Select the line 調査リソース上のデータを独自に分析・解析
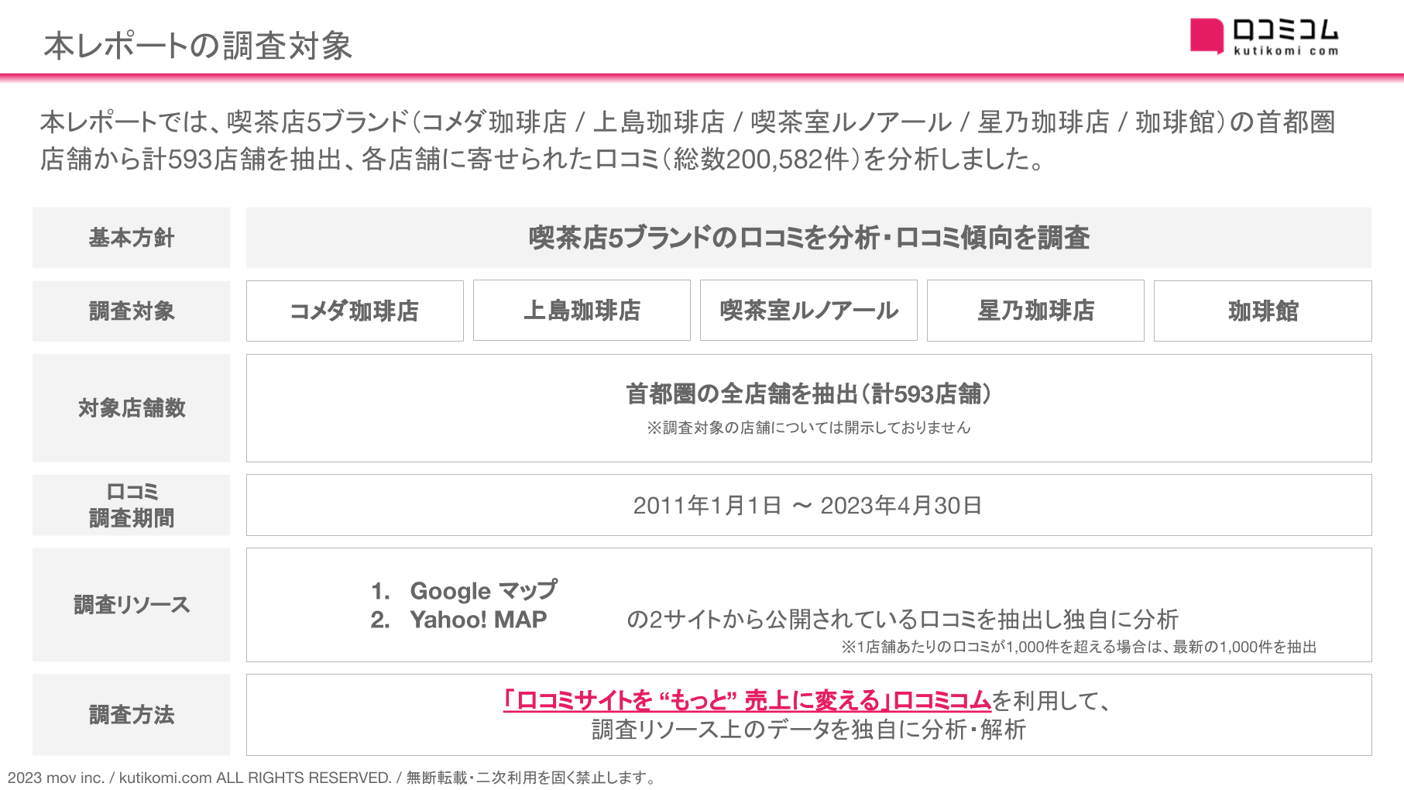Image resolution: width=1404 pixels, height=790 pixels. (808, 730)
